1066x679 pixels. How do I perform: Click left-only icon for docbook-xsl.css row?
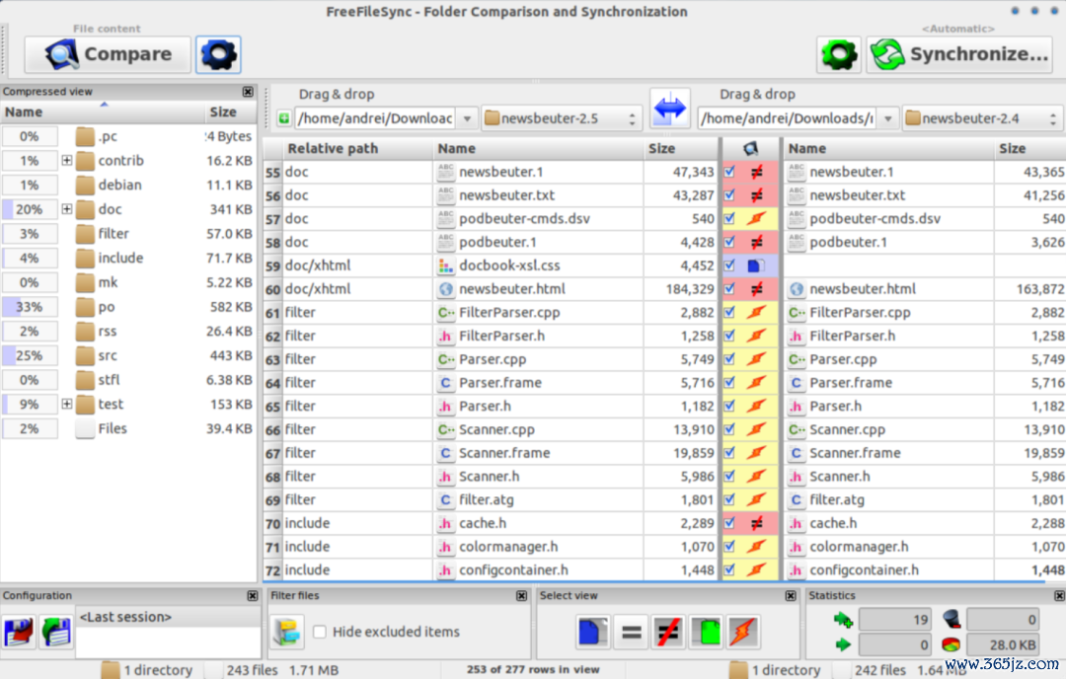757,265
